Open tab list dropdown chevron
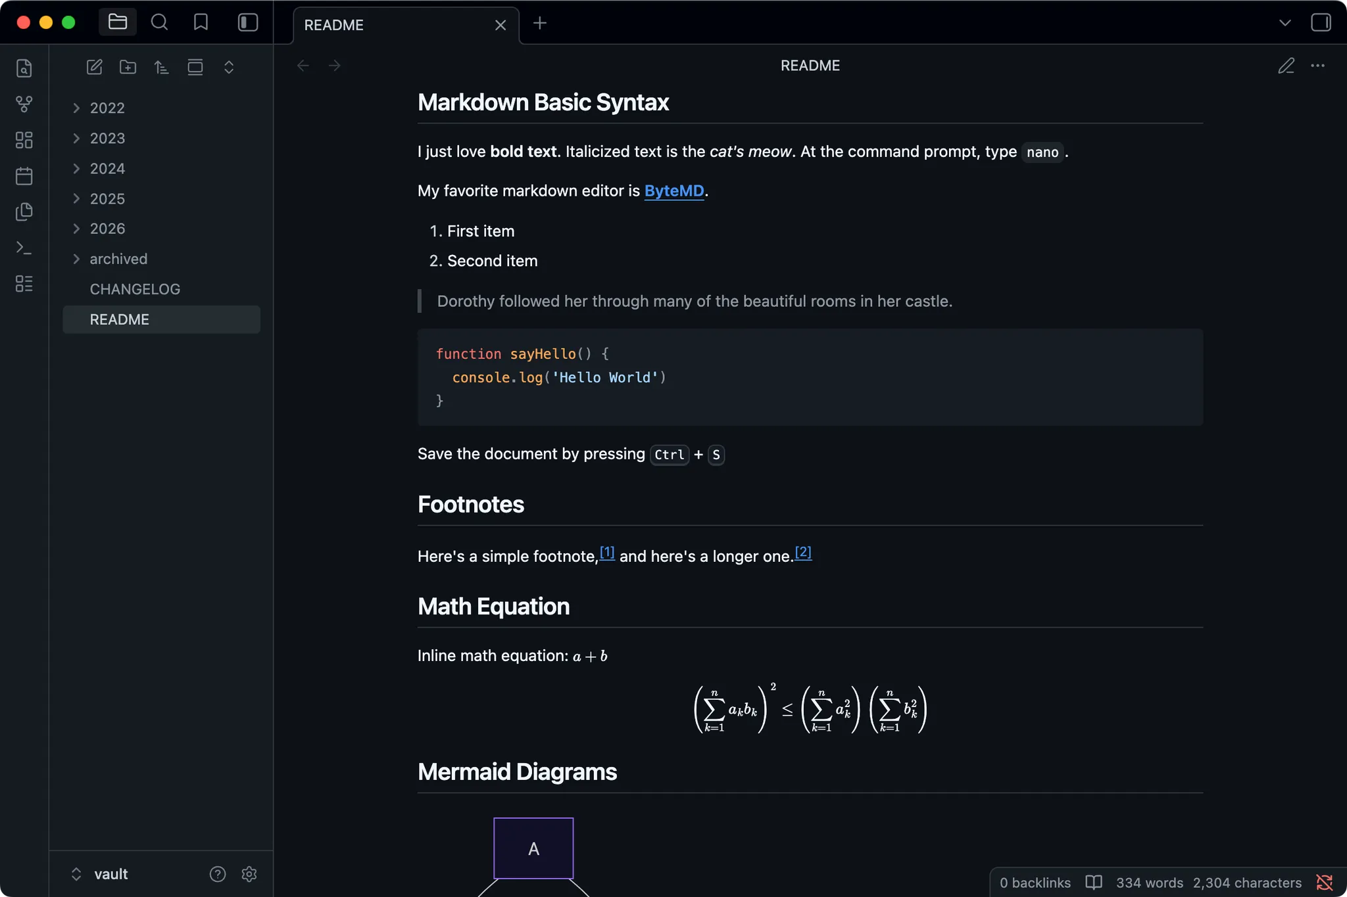This screenshot has height=897, width=1347. point(1285,23)
